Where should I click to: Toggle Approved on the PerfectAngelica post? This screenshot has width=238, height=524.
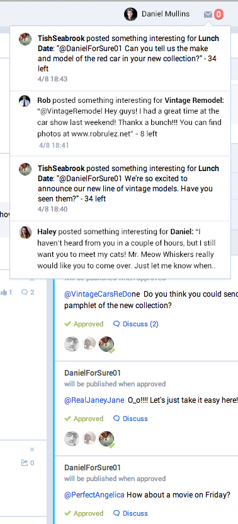(x=84, y=513)
